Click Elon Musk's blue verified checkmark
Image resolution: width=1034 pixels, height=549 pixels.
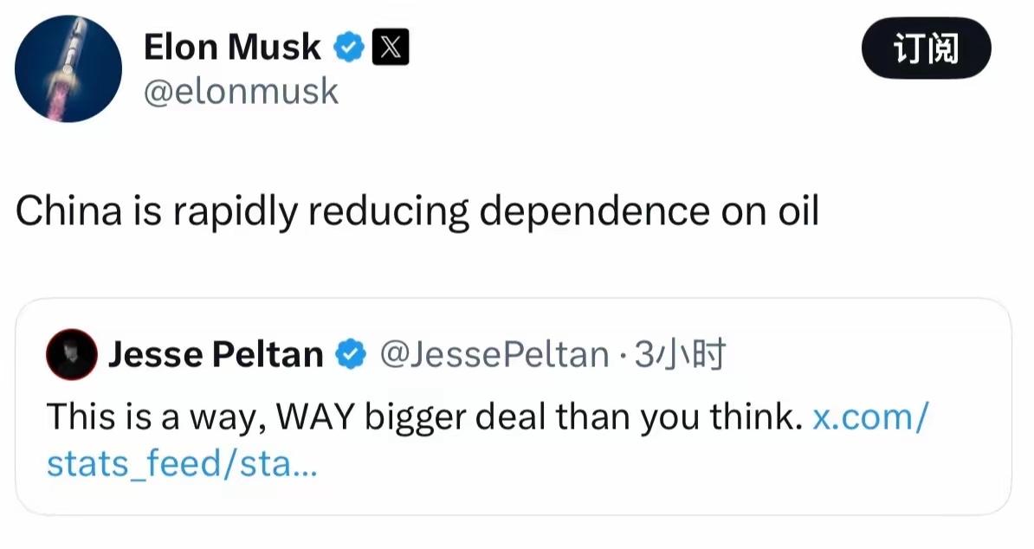[x=348, y=48]
